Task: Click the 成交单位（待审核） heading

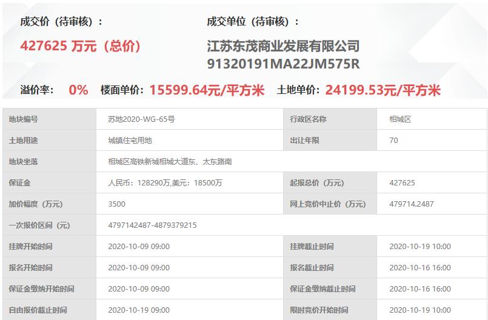Action: [253, 22]
